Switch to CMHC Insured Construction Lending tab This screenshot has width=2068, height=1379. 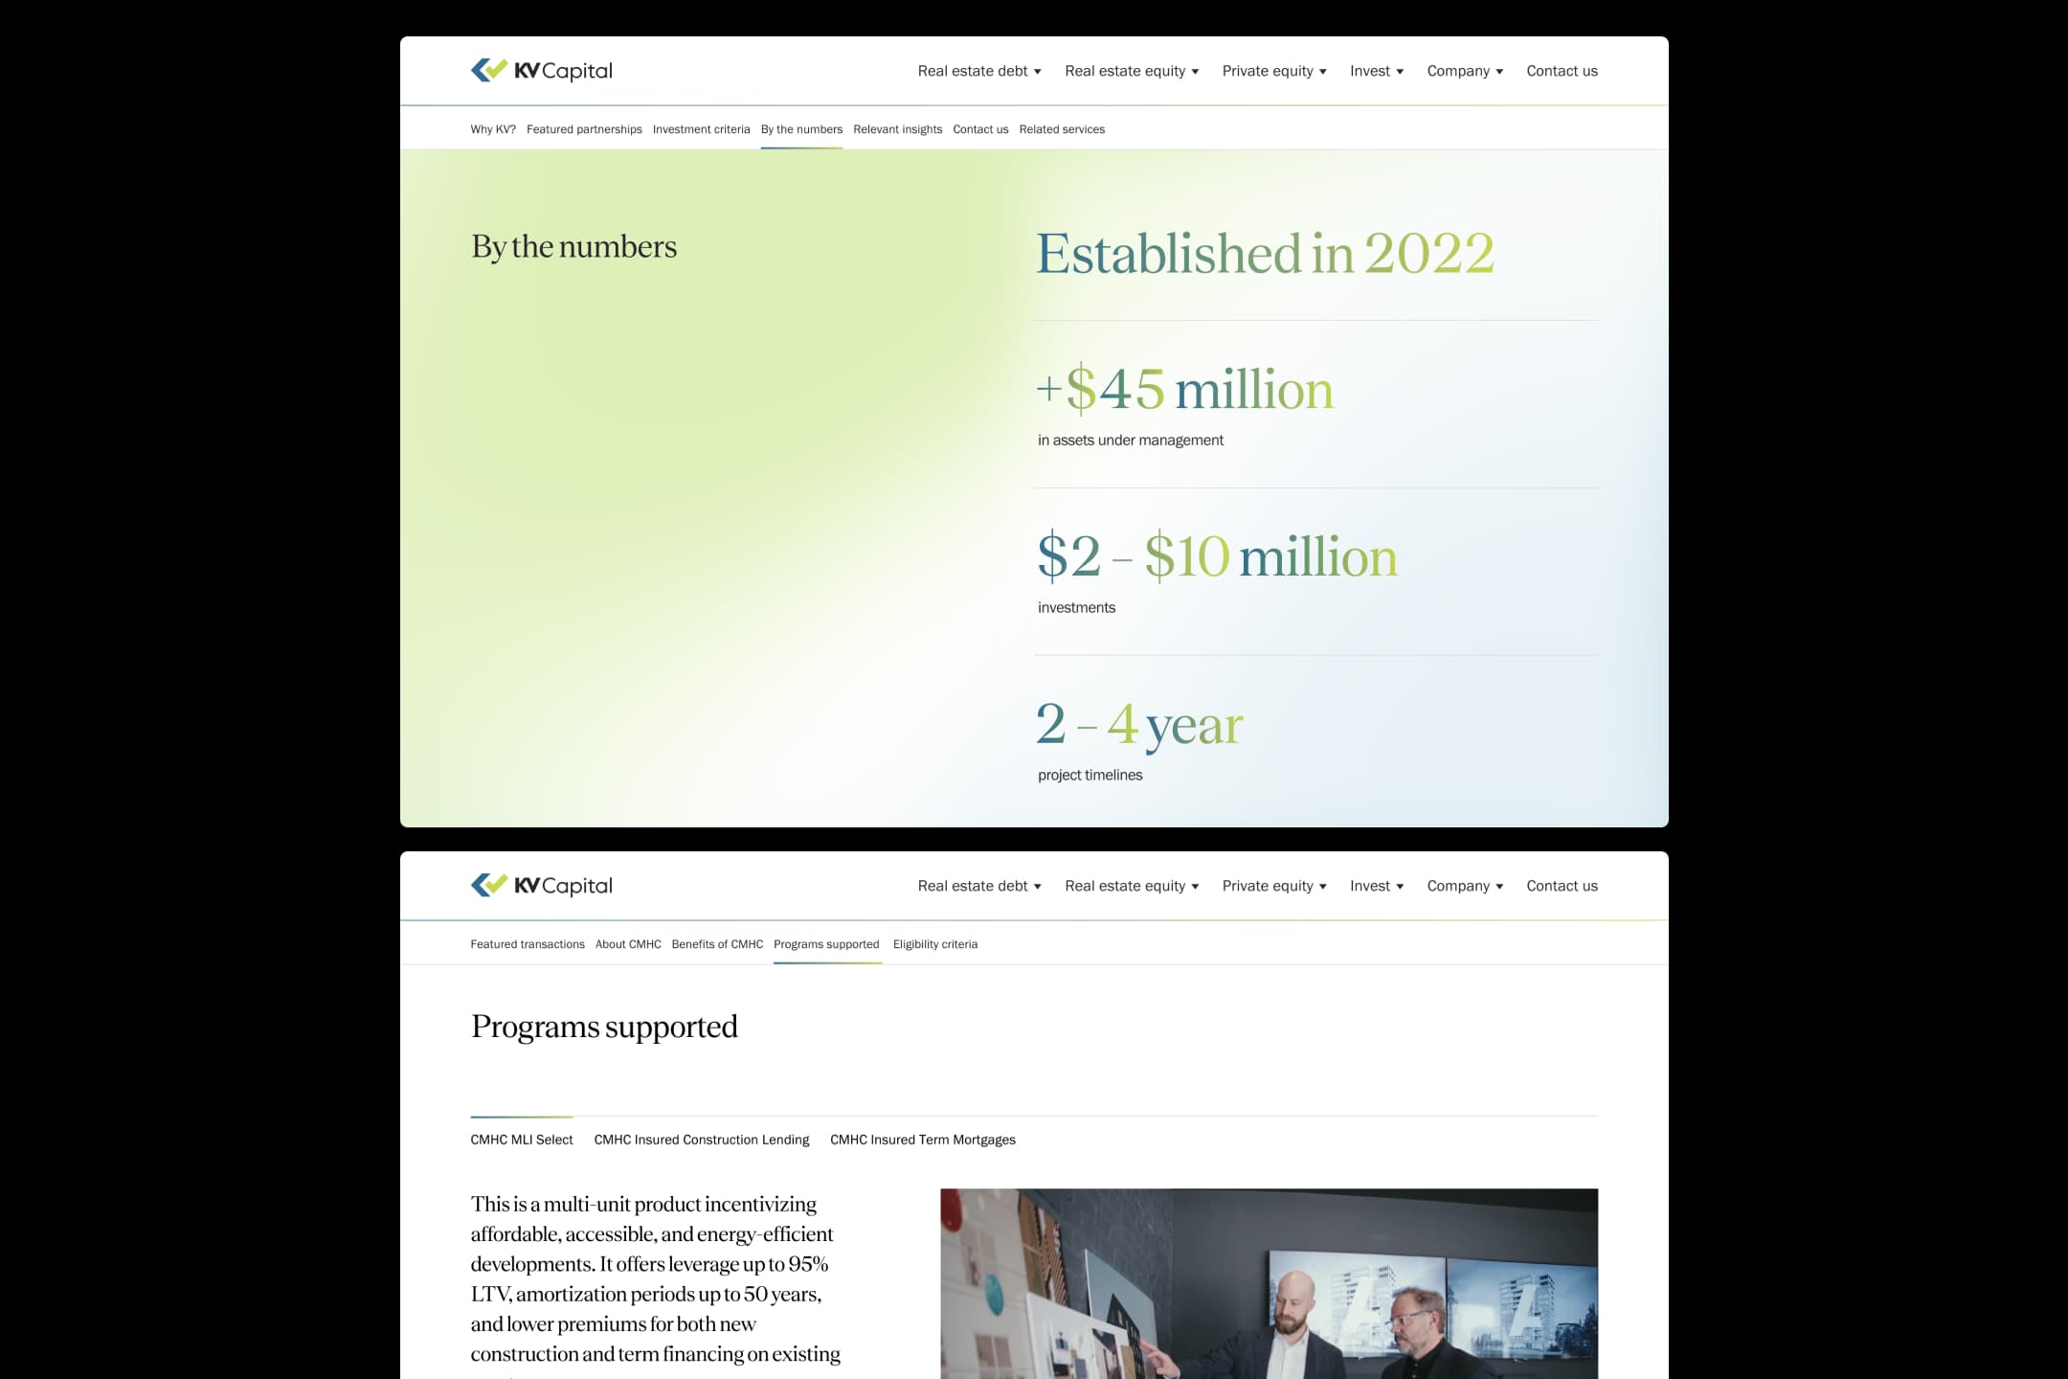(701, 1140)
